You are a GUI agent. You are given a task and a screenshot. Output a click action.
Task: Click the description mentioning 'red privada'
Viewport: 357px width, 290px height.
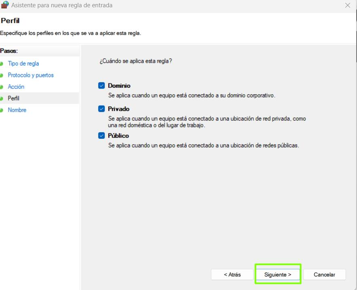click(207, 122)
